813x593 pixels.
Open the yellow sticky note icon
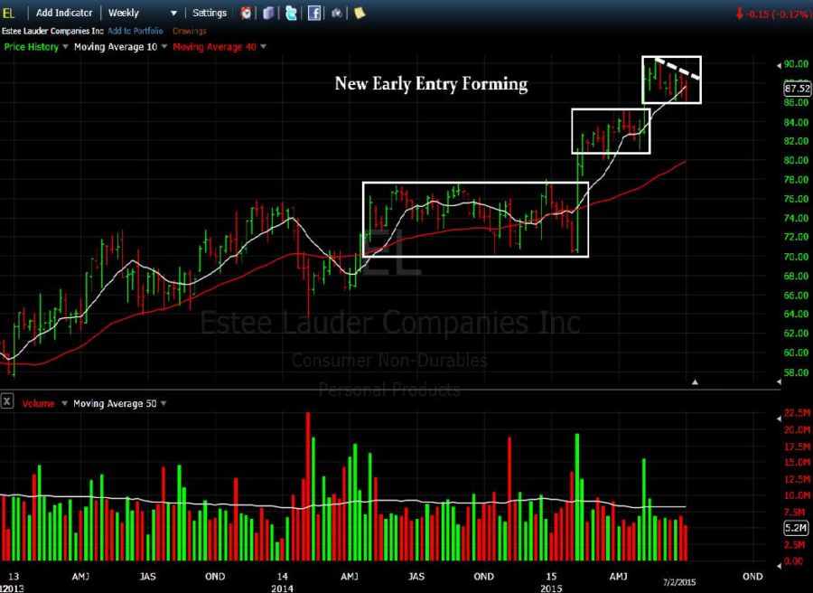360,13
